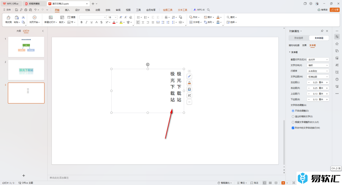
Task: Open the 动画 ribbon tab
Action: 98,10
